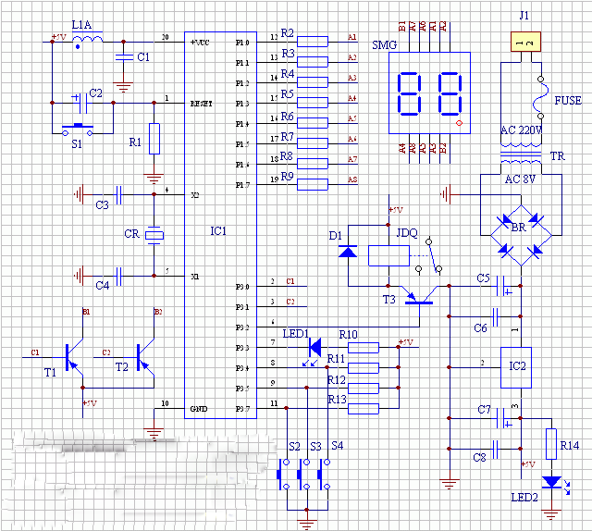Viewport: 592px width, 531px height.
Task: Click the ground symbol below C1
Action: point(123,87)
